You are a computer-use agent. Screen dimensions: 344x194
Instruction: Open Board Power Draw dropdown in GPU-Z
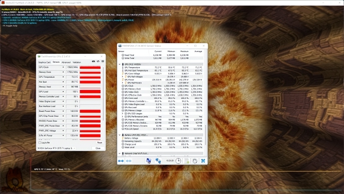coord(63,111)
